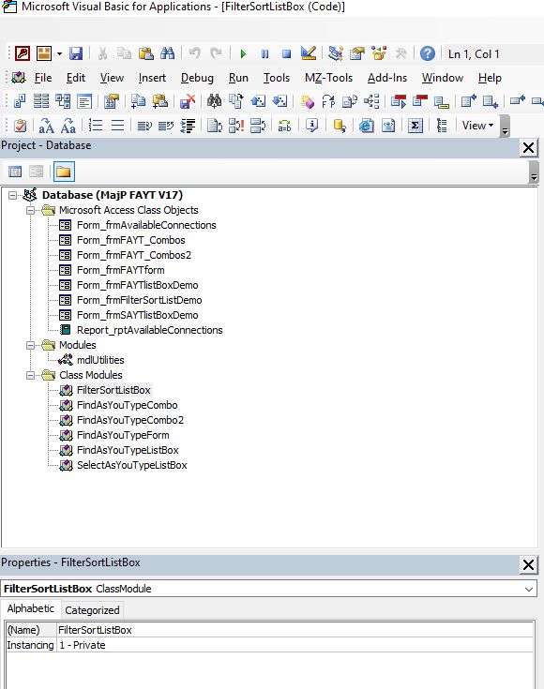Open Help question mark icon

tap(428, 53)
